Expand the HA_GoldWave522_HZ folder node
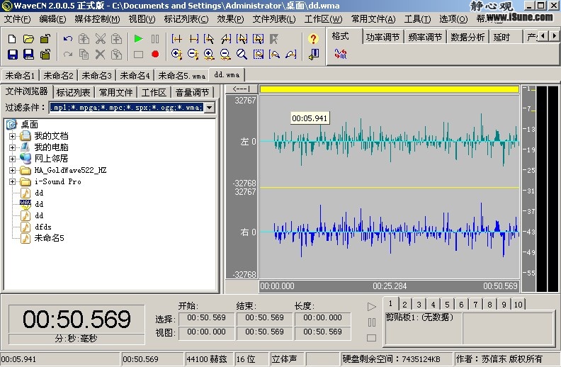The width and height of the screenshot is (561, 367). [x=13, y=170]
